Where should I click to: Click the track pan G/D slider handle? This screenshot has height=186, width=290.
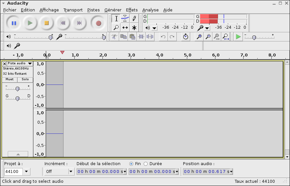click(x=17, y=99)
